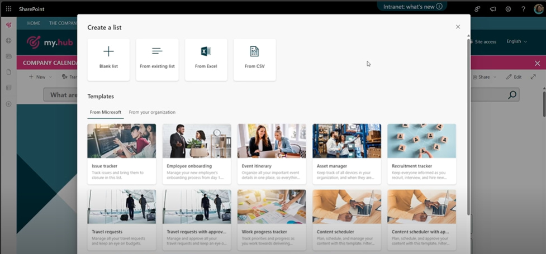Click the Edit page button
This screenshot has width=546, height=254.
pyautogui.click(x=514, y=77)
